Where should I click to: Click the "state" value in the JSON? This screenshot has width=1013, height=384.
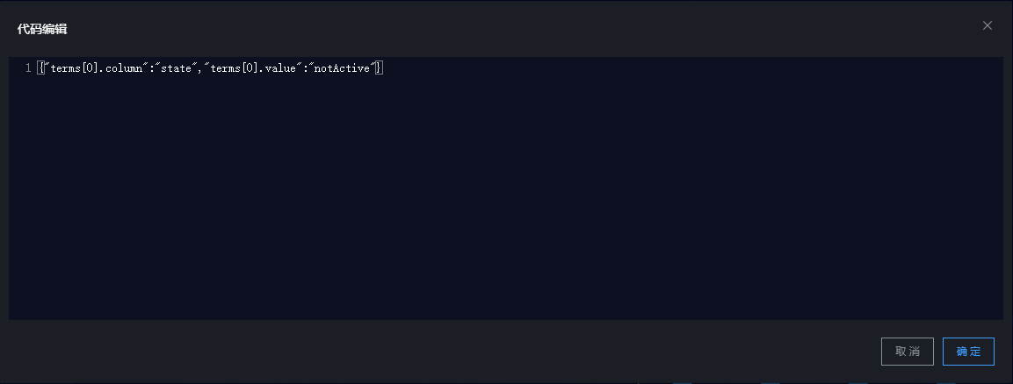click(x=175, y=68)
